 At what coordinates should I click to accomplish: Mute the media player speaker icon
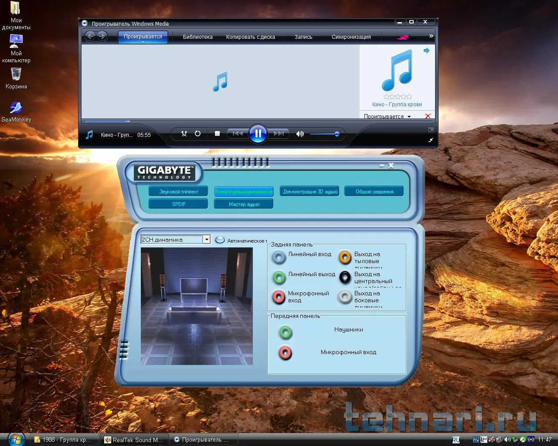[300, 134]
